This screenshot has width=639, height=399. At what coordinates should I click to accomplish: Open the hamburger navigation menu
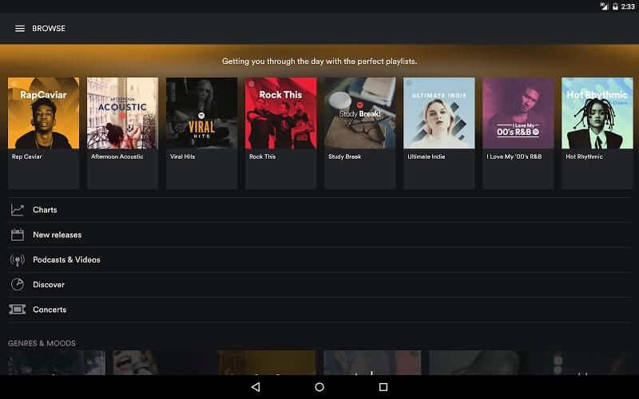pos(19,29)
